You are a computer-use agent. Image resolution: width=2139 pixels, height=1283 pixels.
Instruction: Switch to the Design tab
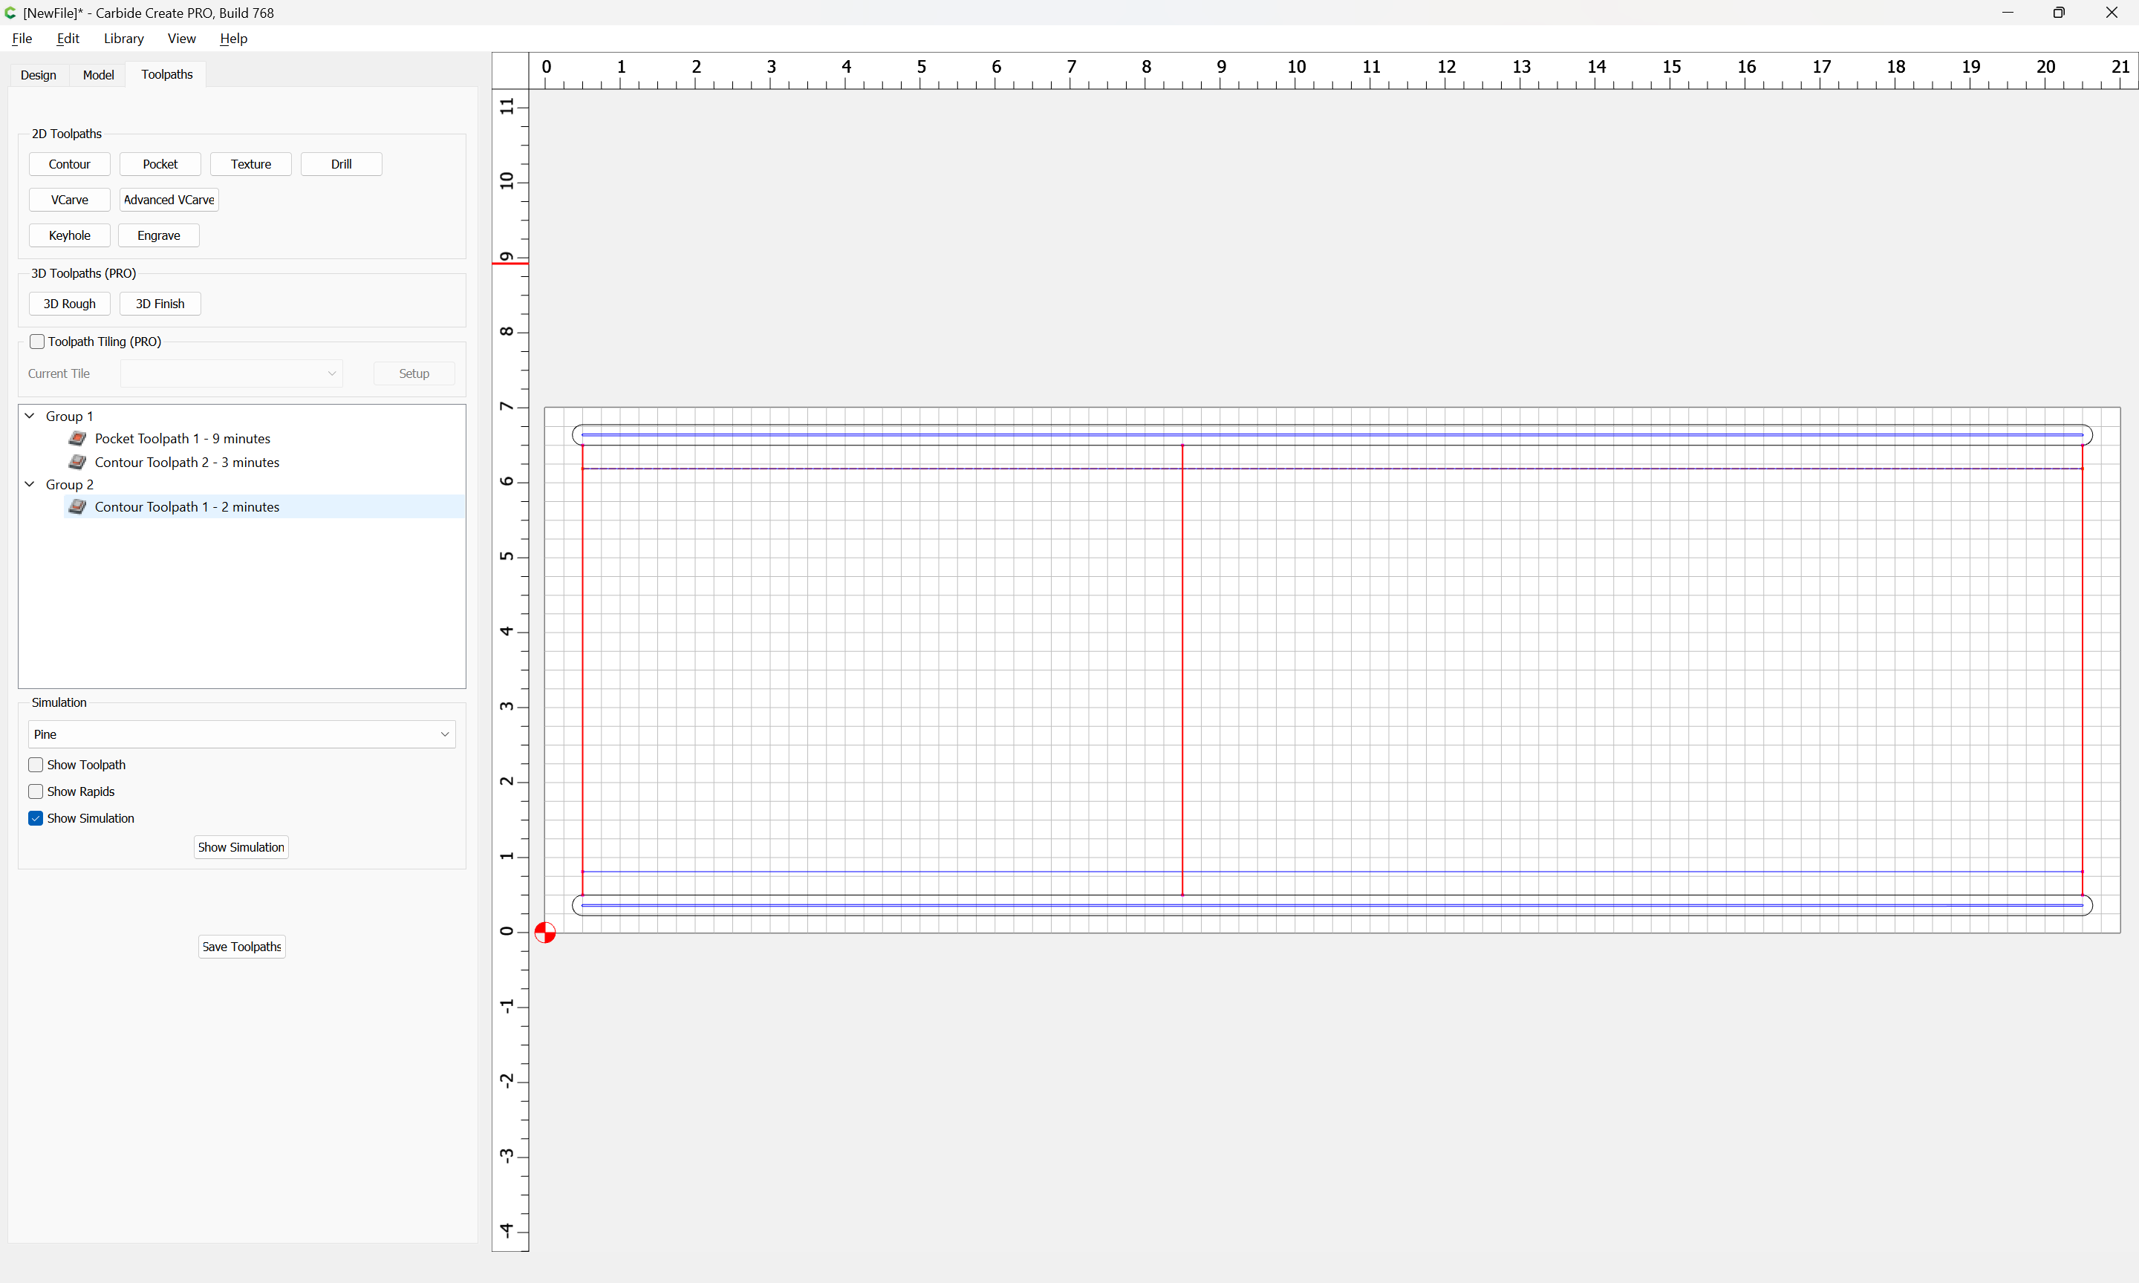point(38,75)
